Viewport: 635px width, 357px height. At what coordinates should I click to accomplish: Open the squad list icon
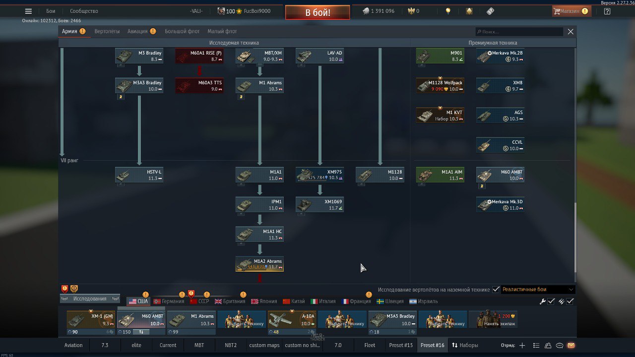point(536,345)
